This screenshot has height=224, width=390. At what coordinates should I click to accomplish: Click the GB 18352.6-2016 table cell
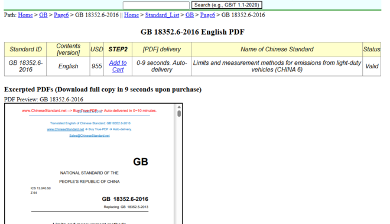point(25,66)
